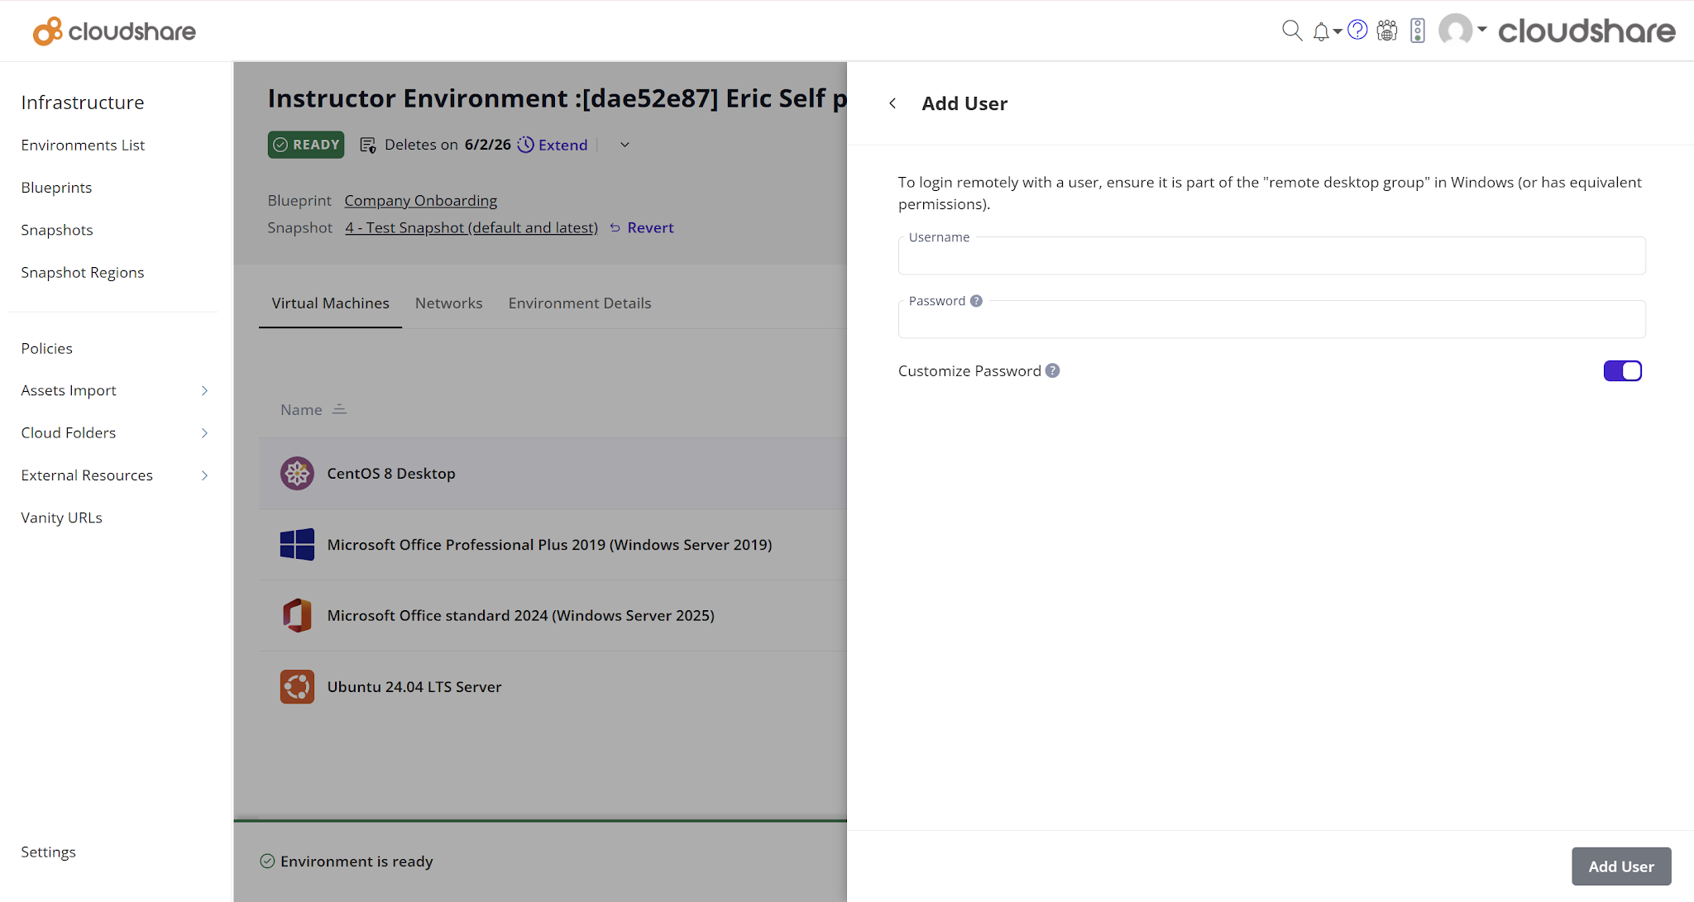Image resolution: width=1694 pixels, height=902 pixels.
Task: Open Environments List in sidebar
Action: tap(83, 146)
